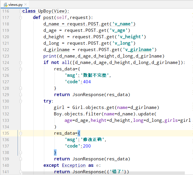Screen dimensions: 193x175
Task: Click the fold end marker on line 129
Action: (21, 95)
